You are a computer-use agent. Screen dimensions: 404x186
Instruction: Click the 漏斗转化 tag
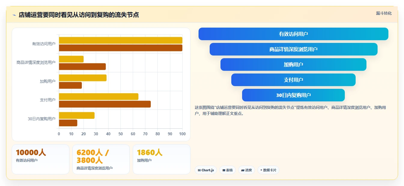tap(384, 13)
